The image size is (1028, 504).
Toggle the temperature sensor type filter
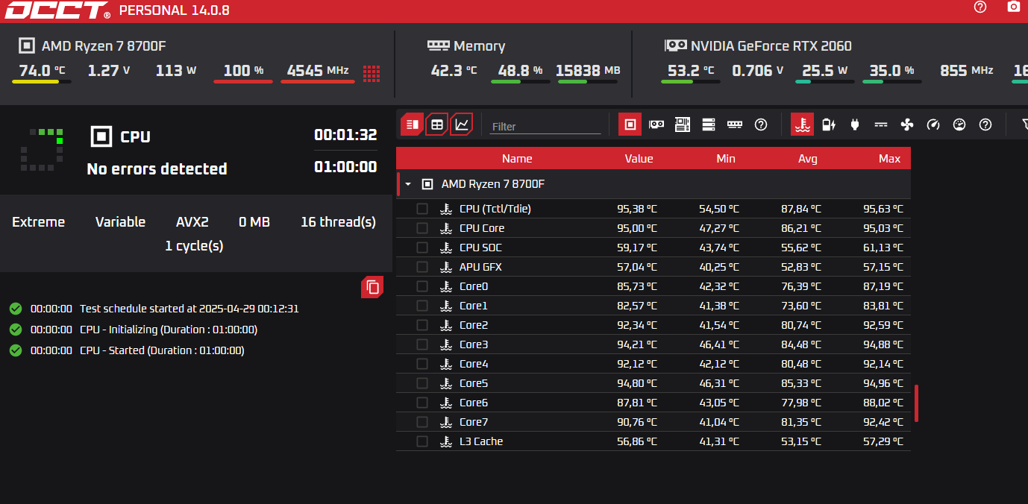pyautogui.click(x=802, y=125)
